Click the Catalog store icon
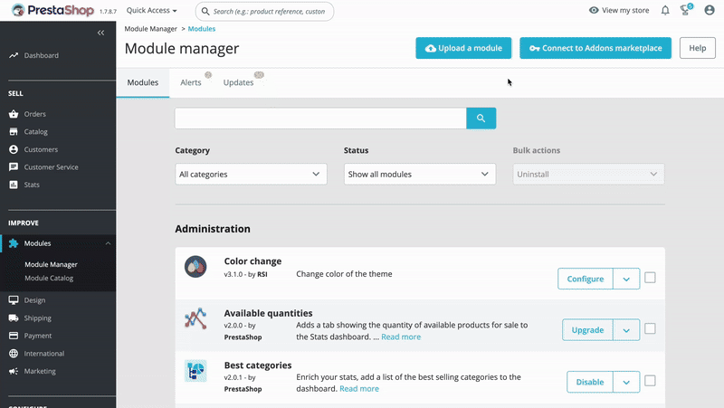The image size is (724, 408). (14, 131)
